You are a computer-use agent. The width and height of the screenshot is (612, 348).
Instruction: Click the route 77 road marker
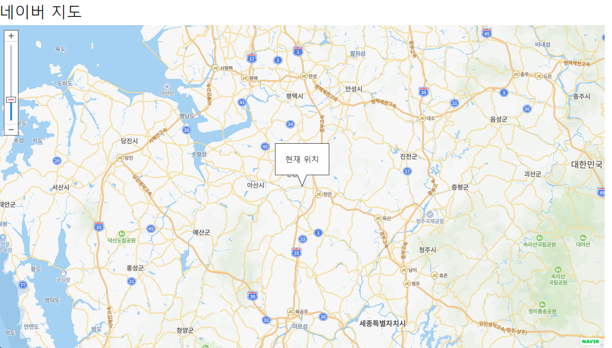point(23,285)
